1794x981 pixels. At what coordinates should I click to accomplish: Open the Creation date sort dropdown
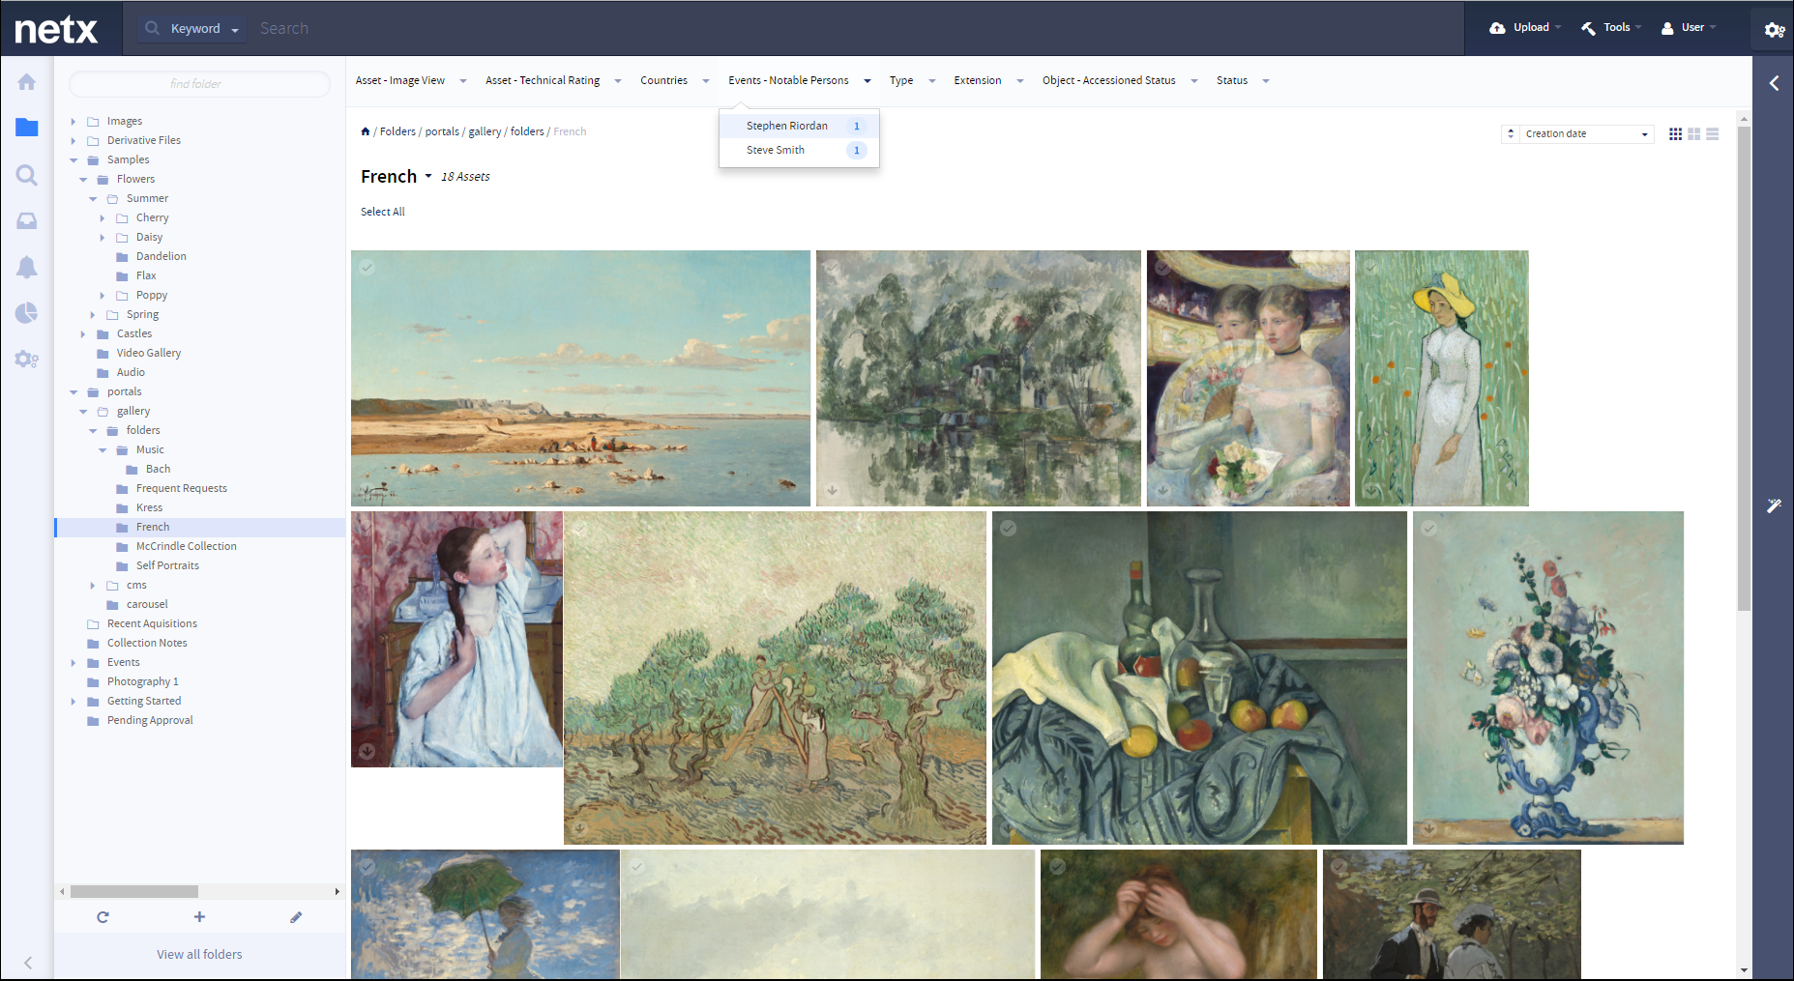pyautogui.click(x=1587, y=134)
